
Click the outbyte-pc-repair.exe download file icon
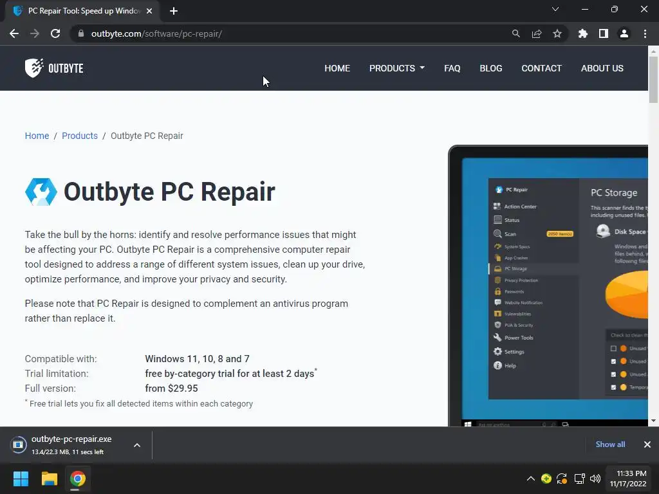[x=19, y=444]
